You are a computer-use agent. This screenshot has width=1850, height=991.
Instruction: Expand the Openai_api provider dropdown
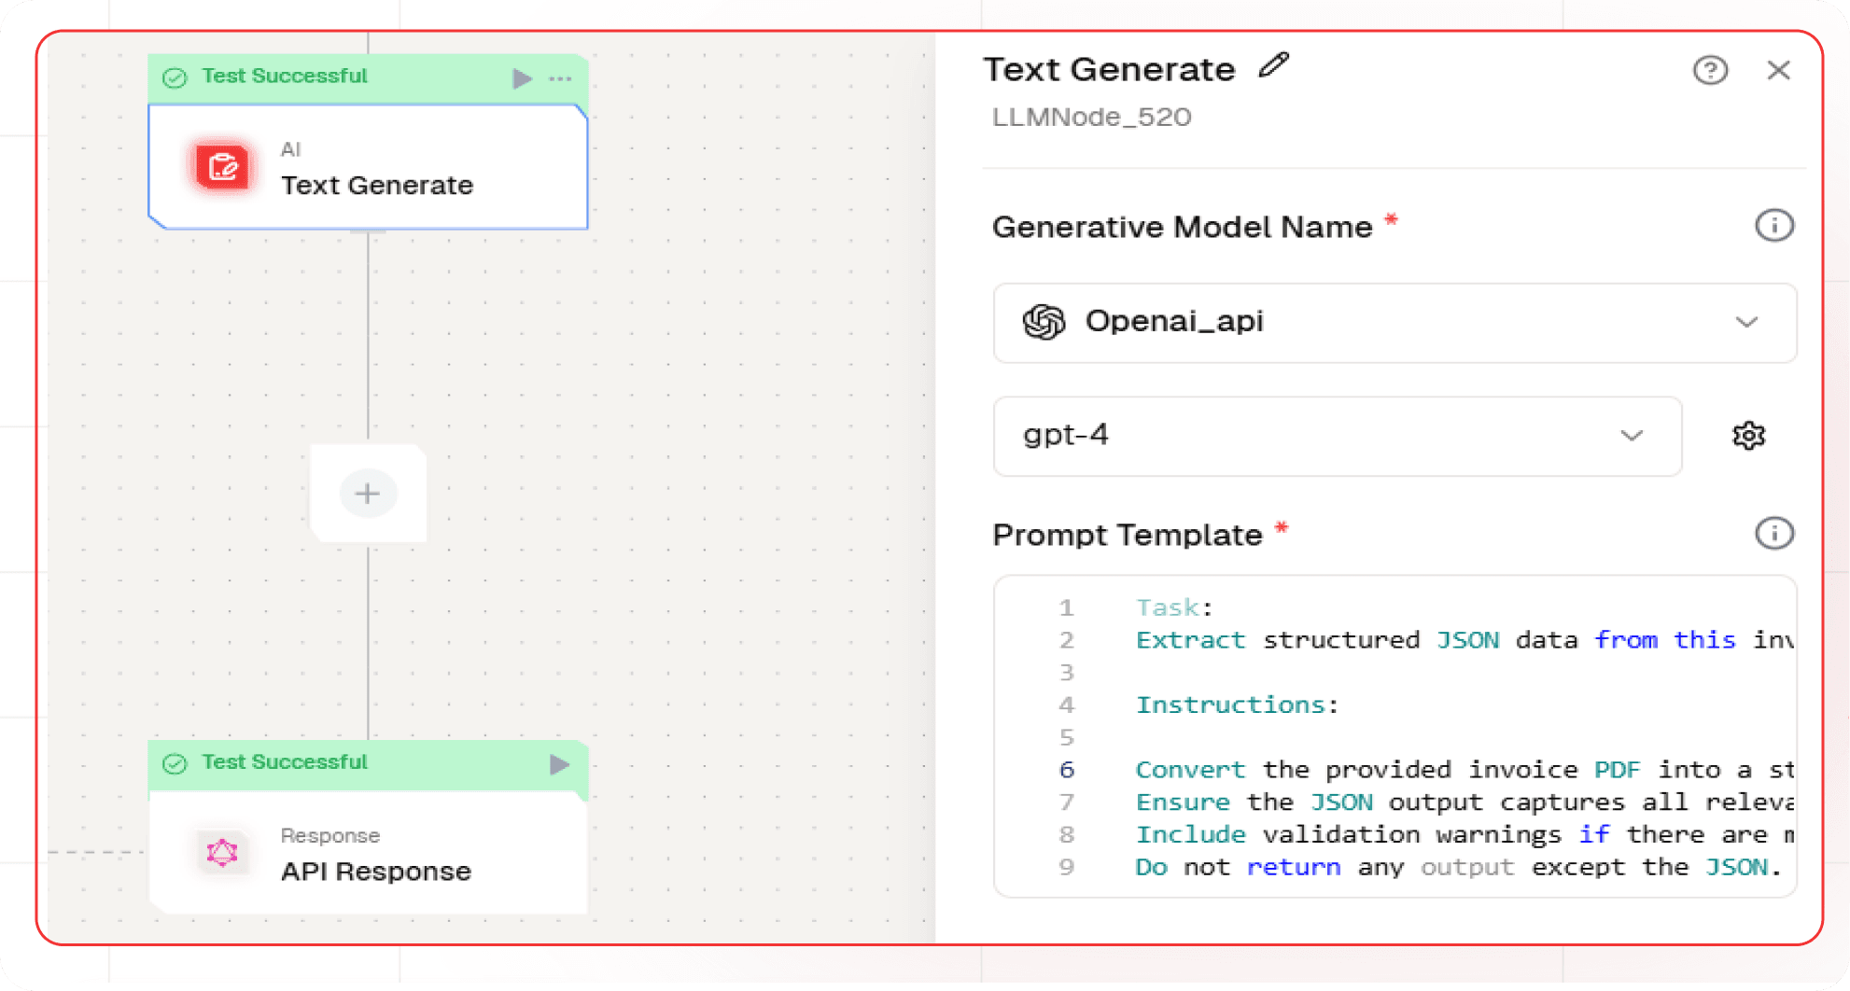(1395, 323)
